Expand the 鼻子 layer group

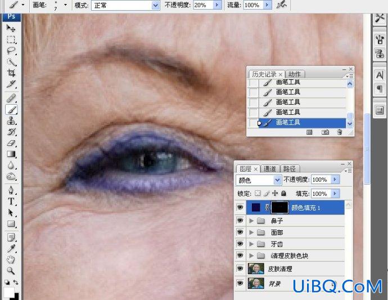251,221
